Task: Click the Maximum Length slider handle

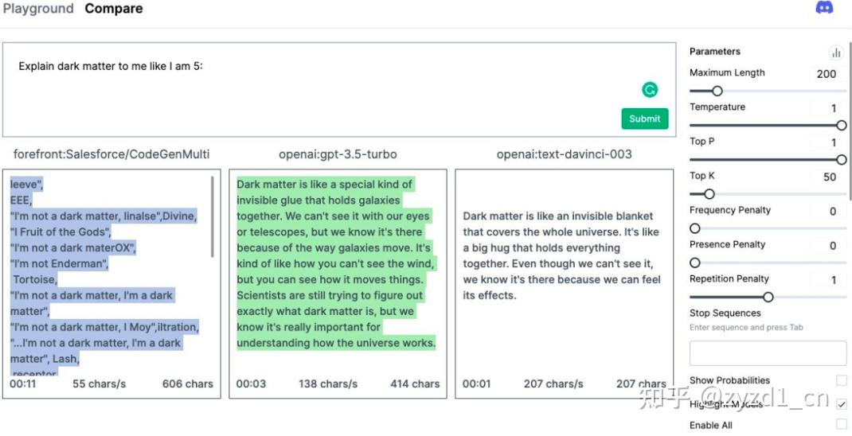Action: (717, 91)
